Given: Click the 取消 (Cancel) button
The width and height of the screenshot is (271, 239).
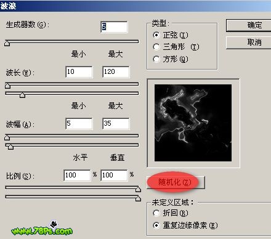Looking at the screenshot, I should (248, 43).
